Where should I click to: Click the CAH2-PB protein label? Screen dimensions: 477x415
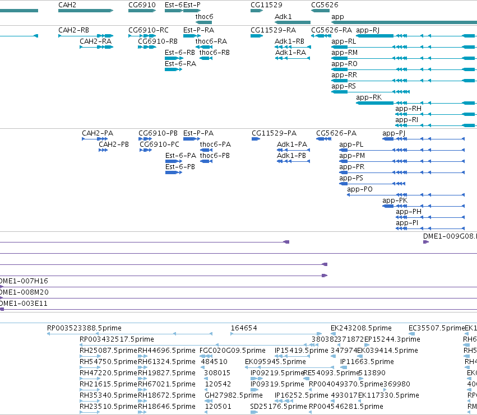click(114, 144)
